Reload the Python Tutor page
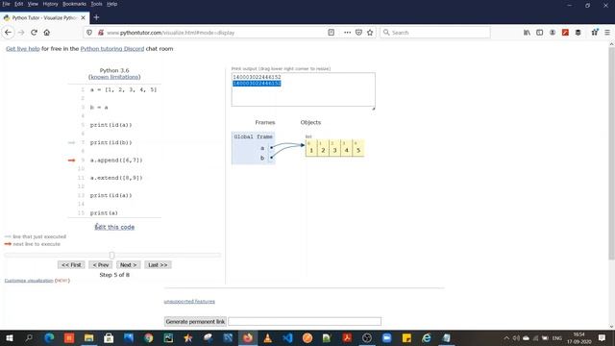 pyautogui.click(x=35, y=33)
